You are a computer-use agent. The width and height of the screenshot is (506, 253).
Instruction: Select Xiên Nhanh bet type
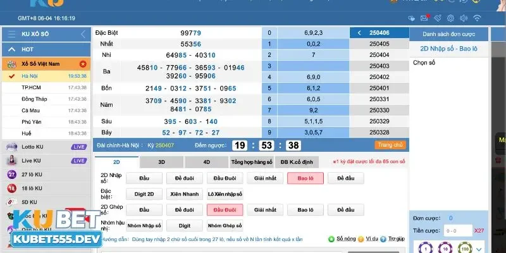tap(185, 194)
